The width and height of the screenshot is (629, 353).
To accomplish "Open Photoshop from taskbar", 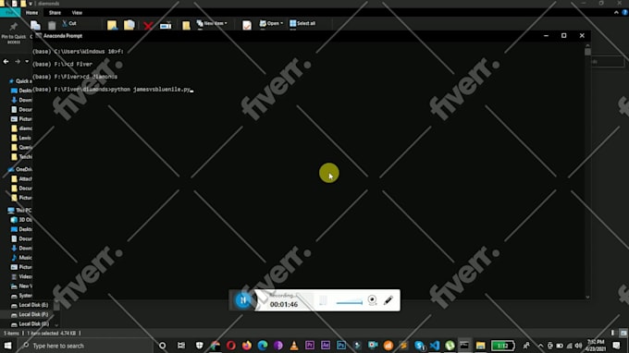I will click(341, 346).
